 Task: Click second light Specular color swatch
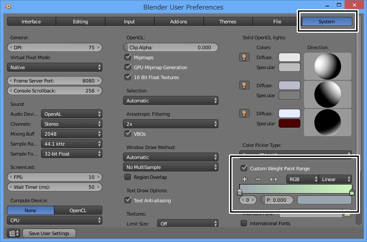tap(289, 96)
